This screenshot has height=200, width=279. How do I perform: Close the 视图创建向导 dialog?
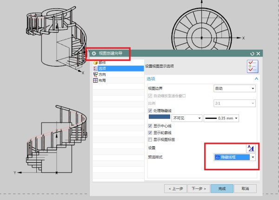pos(259,54)
